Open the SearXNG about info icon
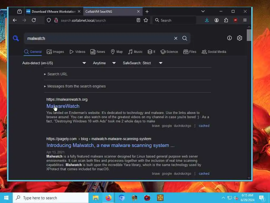This screenshot has height=203, width=270. pos(229,38)
